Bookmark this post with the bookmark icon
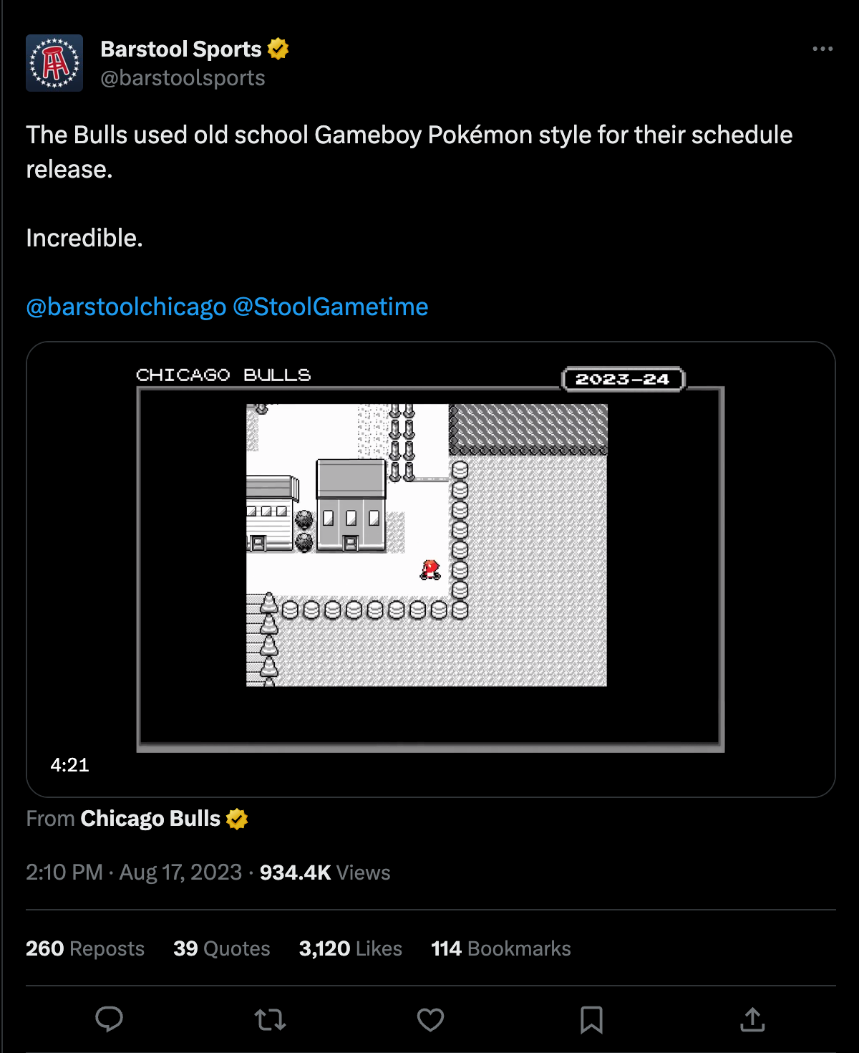This screenshot has width=859, height=1053. pyautogui.click(x=591, y=1019)
